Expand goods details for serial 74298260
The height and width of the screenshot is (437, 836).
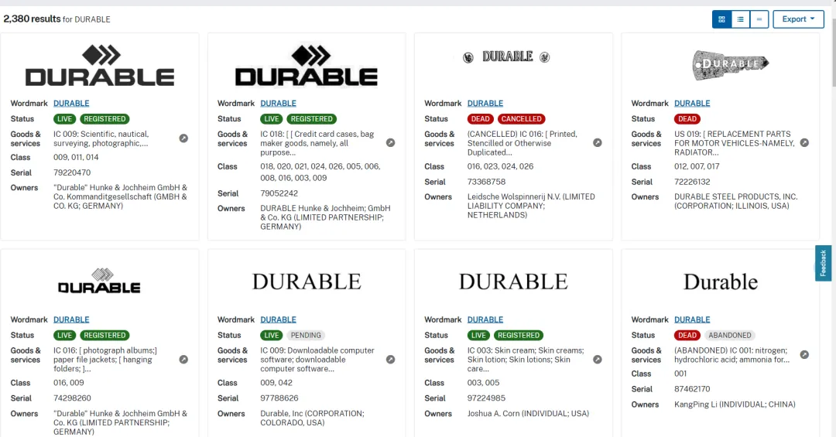[x=183, y=359]
